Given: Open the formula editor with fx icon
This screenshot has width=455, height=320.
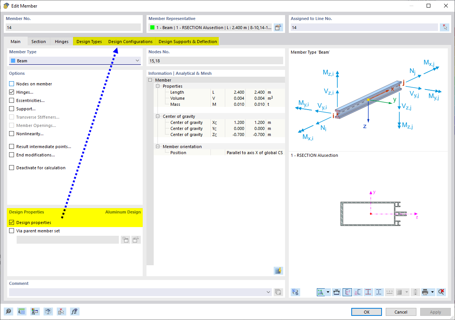Looking at the screenshot, I should click(74, 311).
